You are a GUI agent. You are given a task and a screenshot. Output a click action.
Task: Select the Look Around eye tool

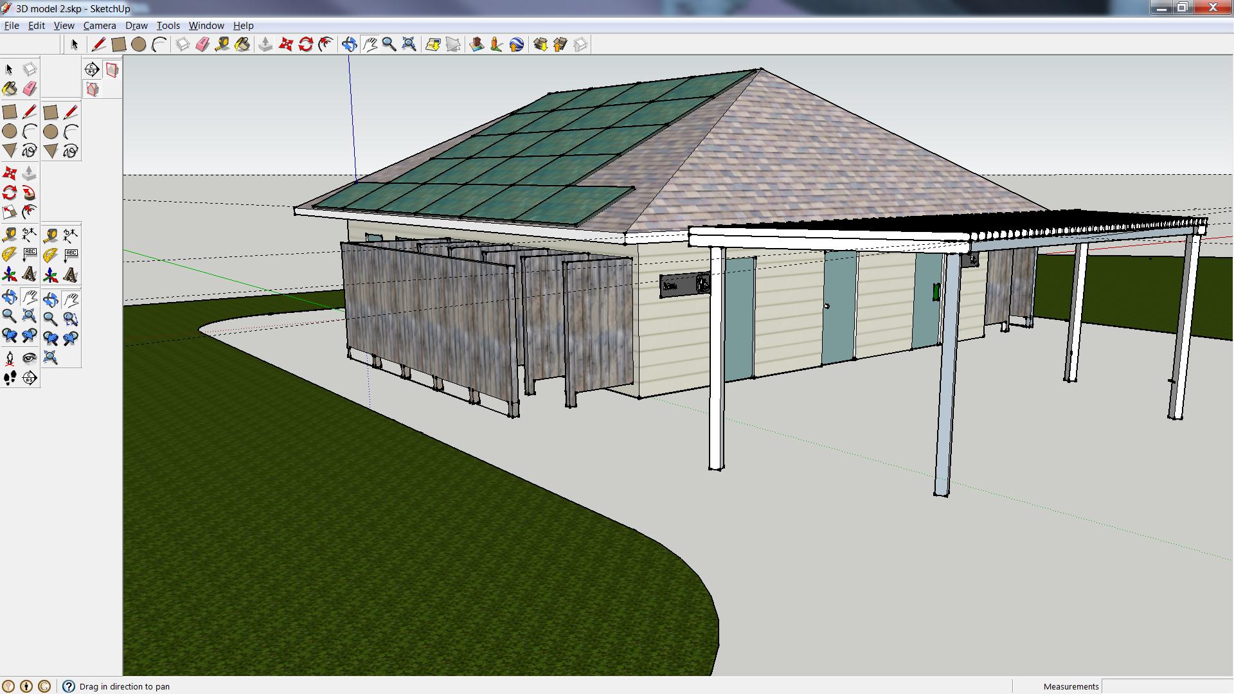point(30,359)
